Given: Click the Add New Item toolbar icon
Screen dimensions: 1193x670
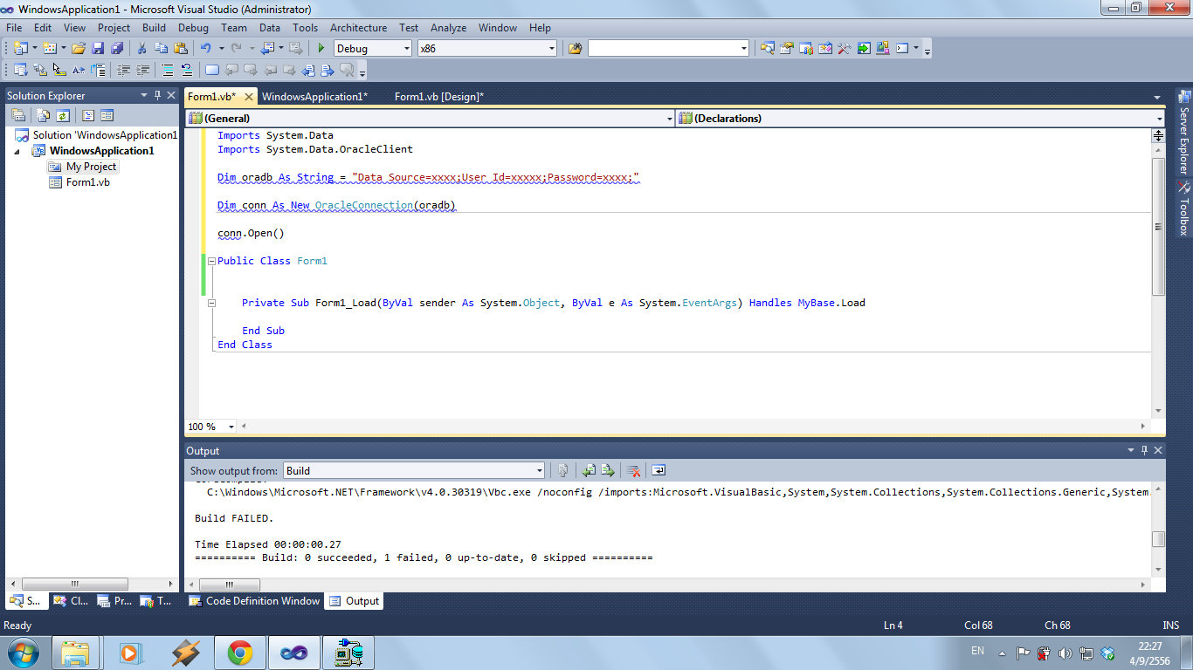Looking at the screenshot, I should click(x=50, y=48).
